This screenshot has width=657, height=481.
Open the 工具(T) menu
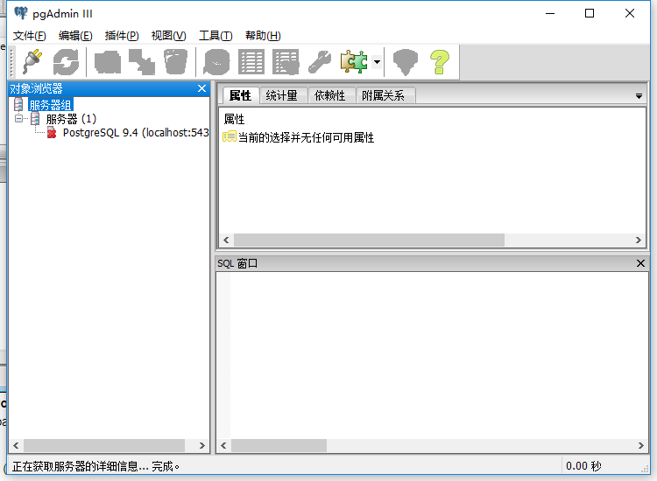[x=215, y=36]
